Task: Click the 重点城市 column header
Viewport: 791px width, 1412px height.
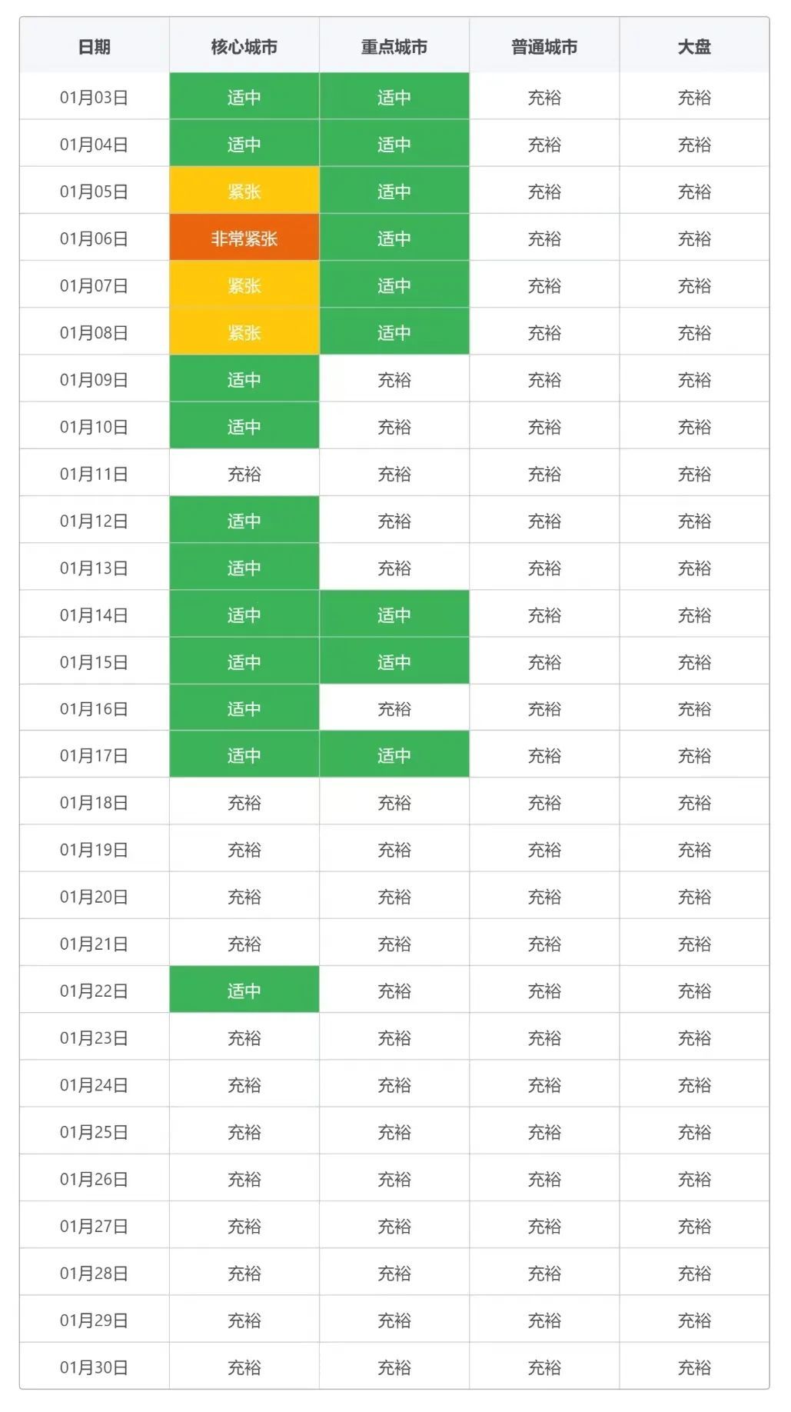Action: coord(394,46)
